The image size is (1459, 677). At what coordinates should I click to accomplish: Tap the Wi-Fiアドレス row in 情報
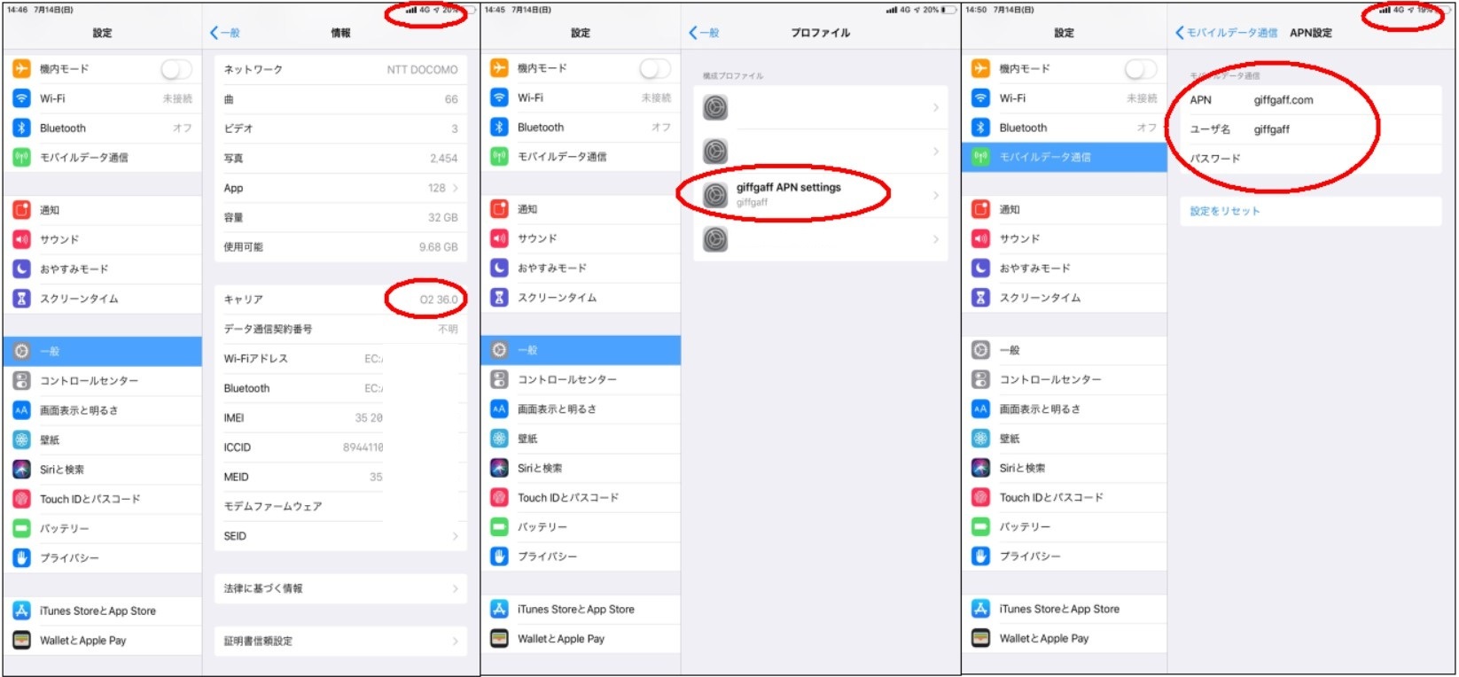340,359
